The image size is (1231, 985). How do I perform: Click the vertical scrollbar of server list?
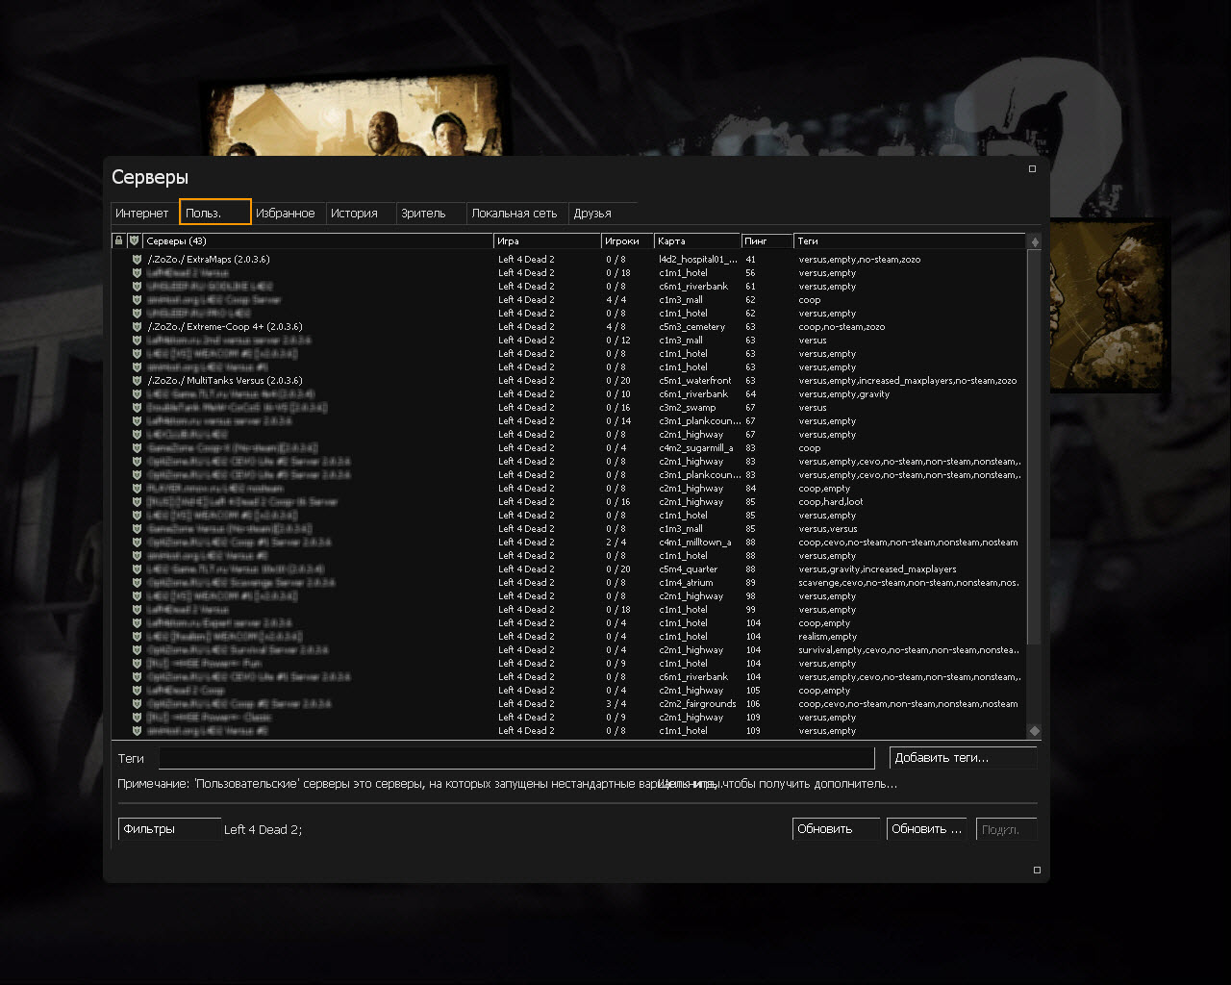(x=1035, y=442)
